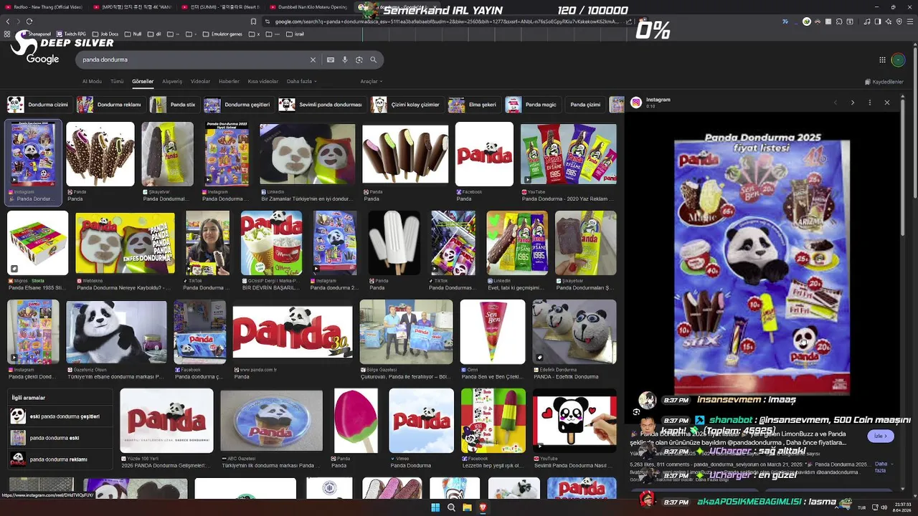918x516 pixels.
Task: Submit search using magnifier icon
Action: 374,60
